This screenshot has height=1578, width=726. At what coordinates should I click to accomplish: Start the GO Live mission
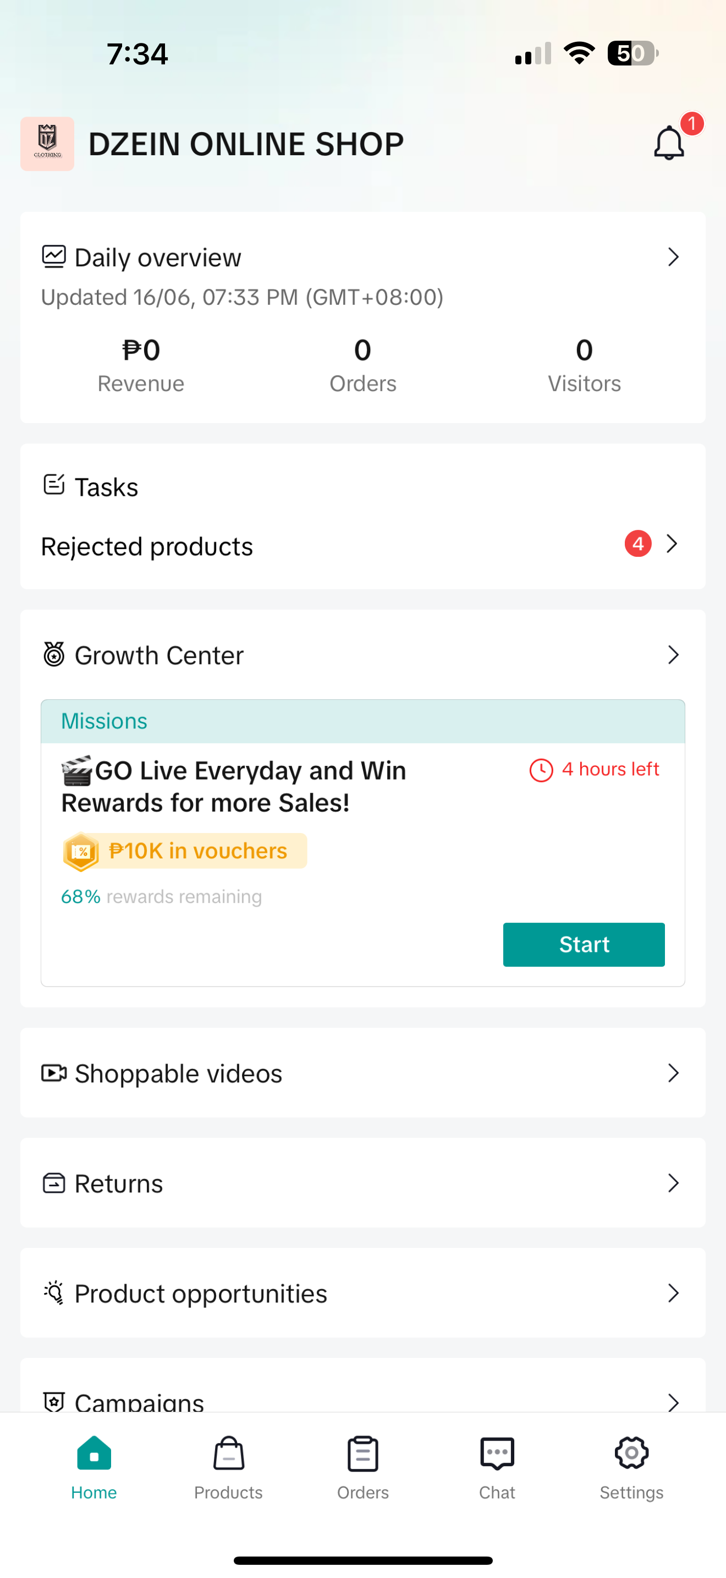[x=584, y=945]
